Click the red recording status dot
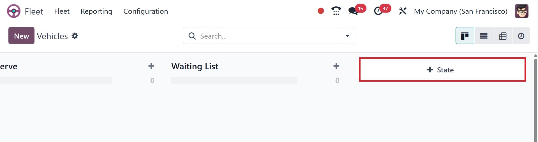The height and width of the screenshot is (142, 538). click(321, 11)
